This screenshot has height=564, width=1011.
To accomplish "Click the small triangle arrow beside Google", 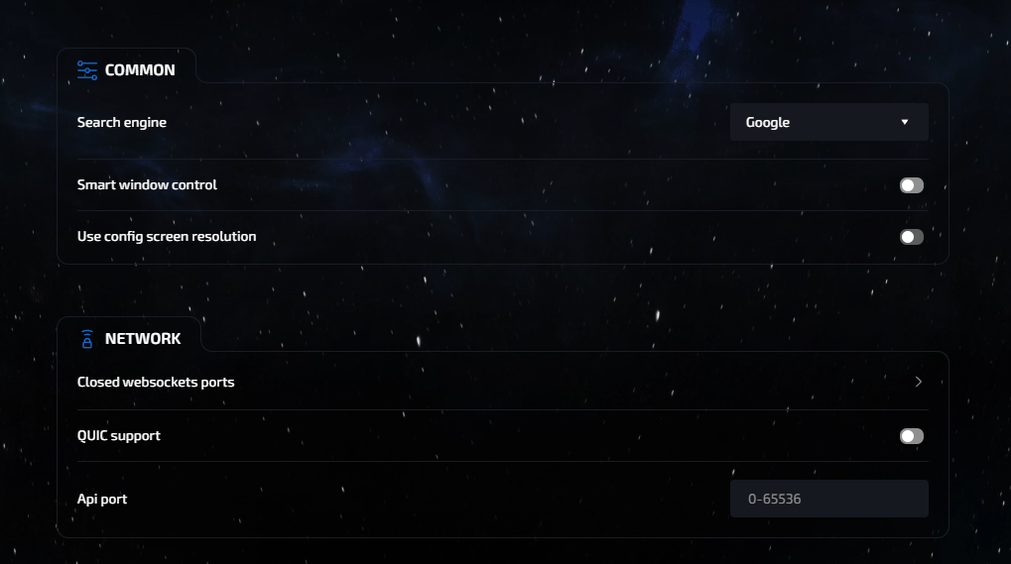I will [905, 122].
